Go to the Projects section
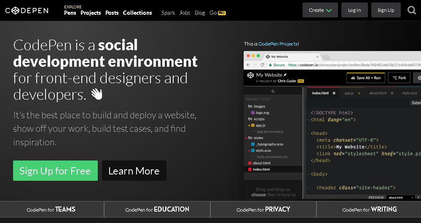Viewport: 421px width, 223px height. (x=91, y=13)
